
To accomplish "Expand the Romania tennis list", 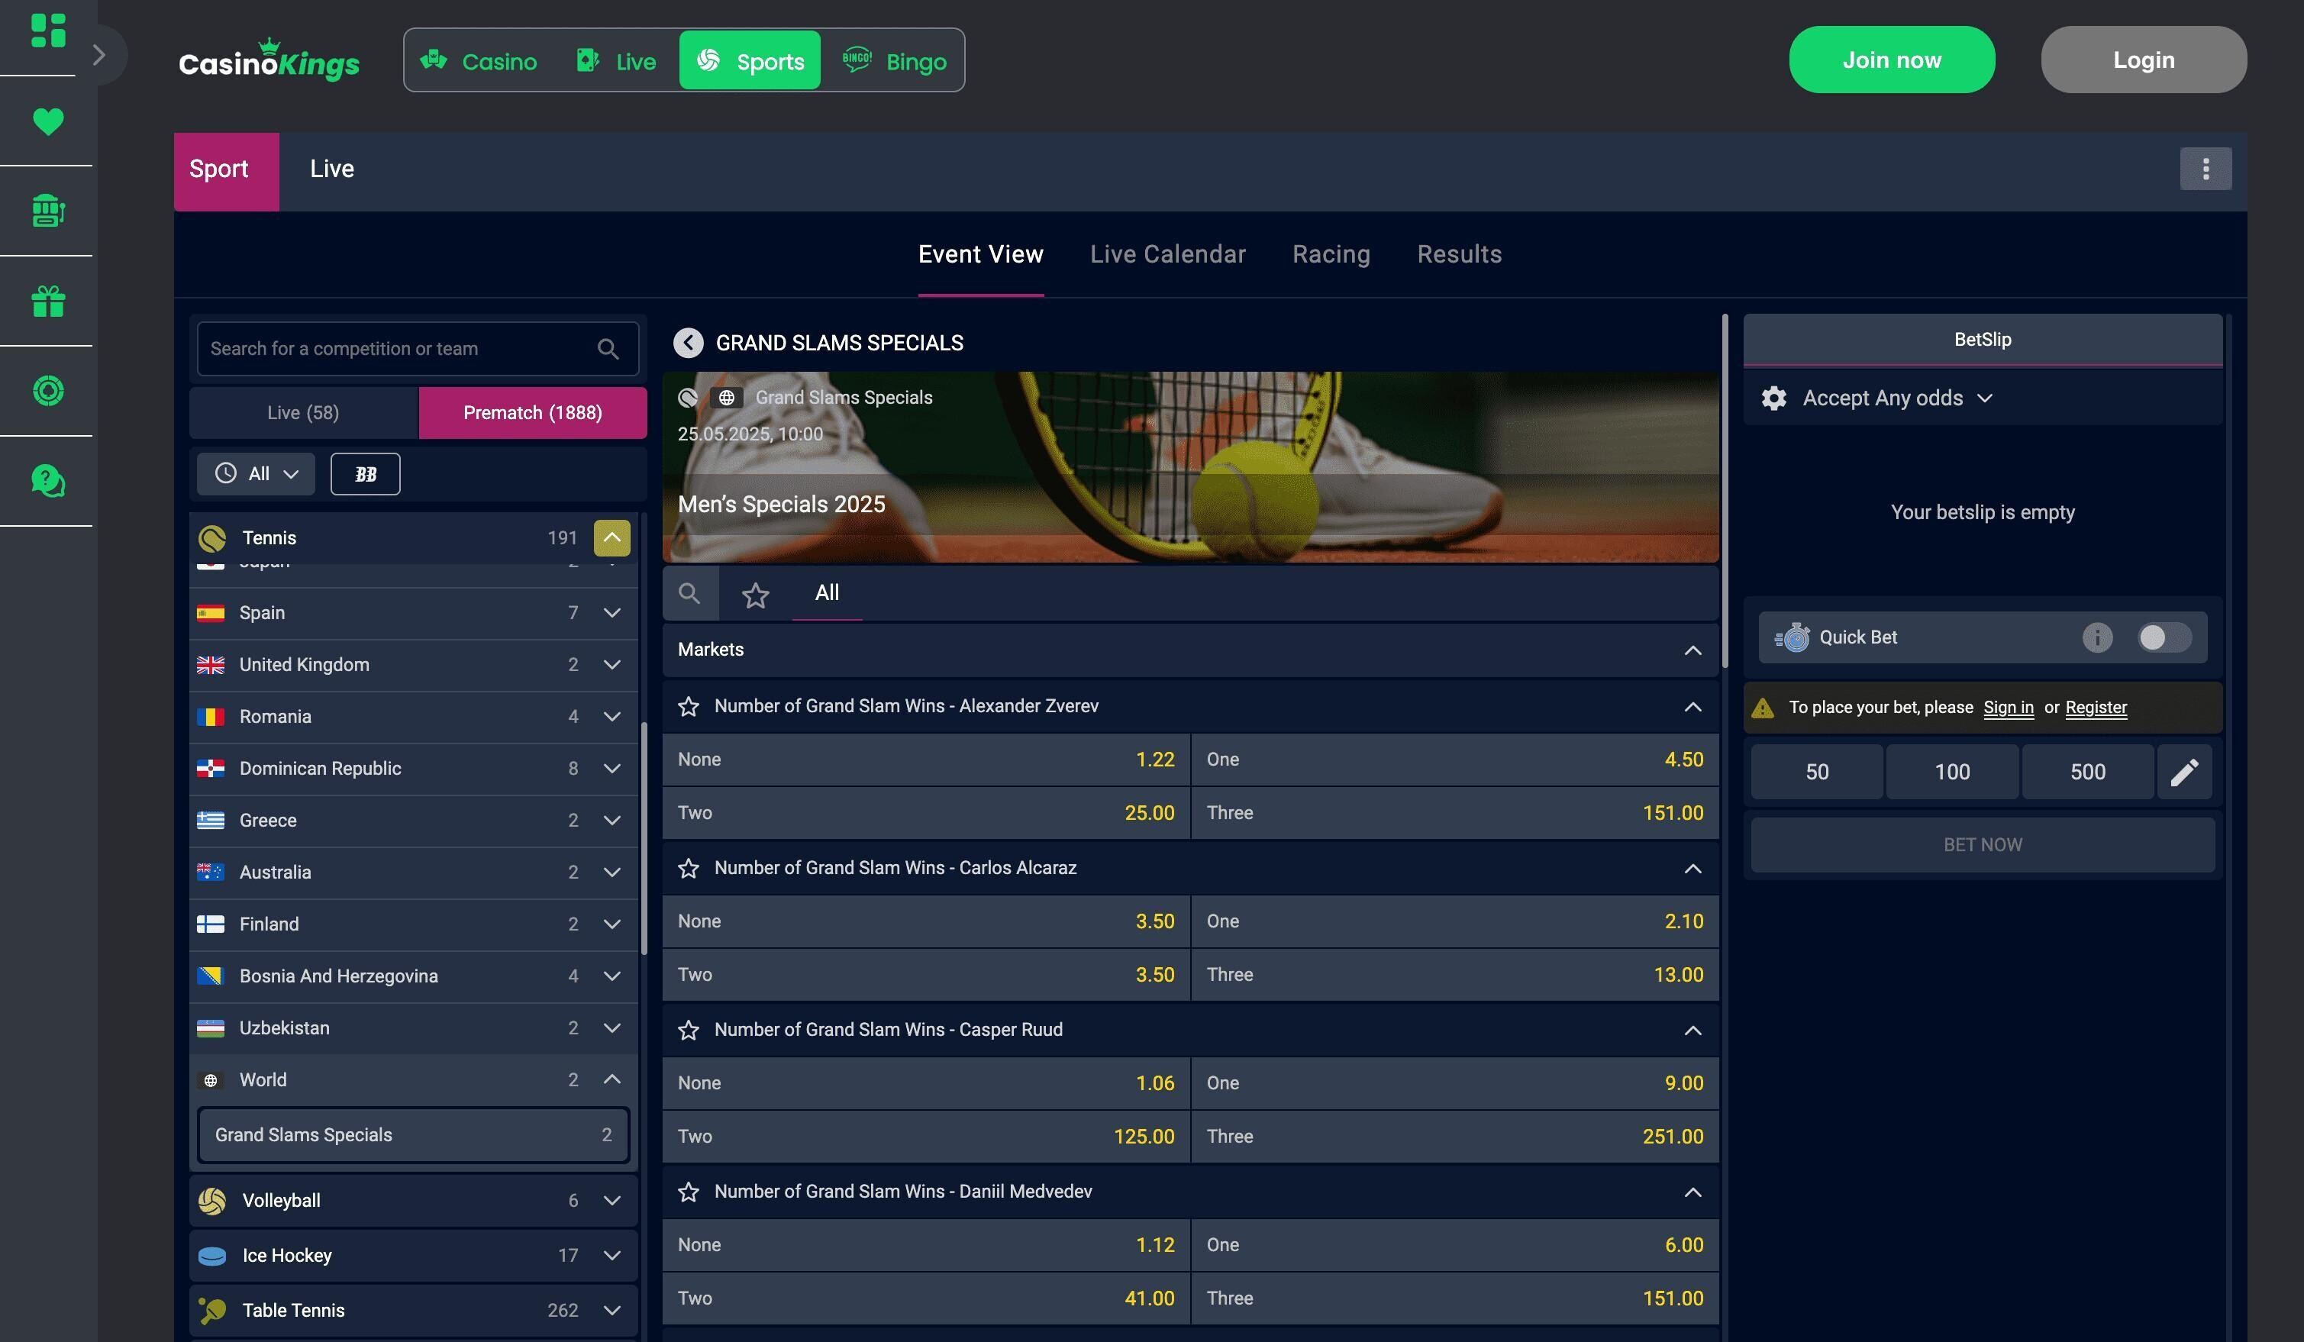I will coord(611,717).
